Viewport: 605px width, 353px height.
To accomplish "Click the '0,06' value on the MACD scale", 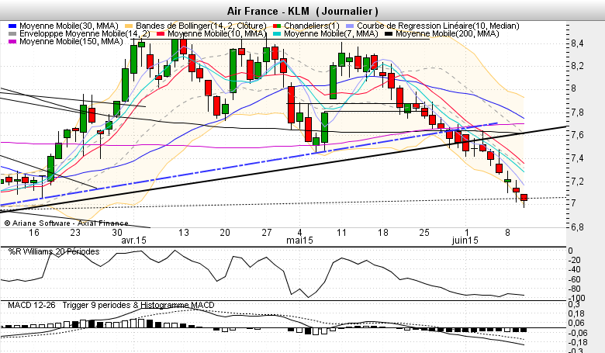I will (x=576, y=324).
